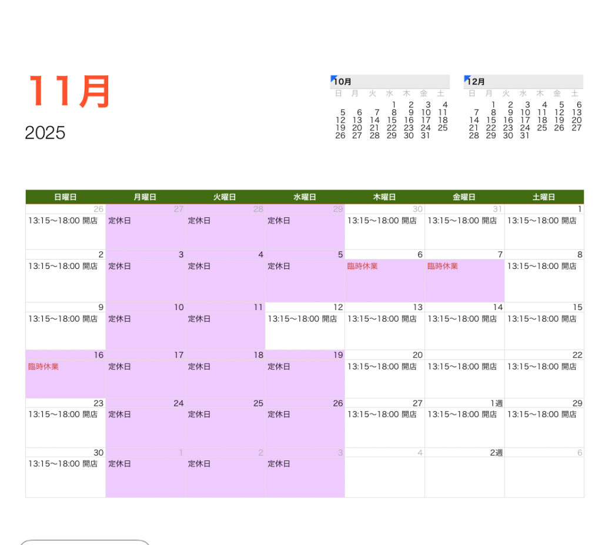Screen dimensions: 602x545
Task: Select the 定休日 entry on November 3
Action: pos(120,267)
